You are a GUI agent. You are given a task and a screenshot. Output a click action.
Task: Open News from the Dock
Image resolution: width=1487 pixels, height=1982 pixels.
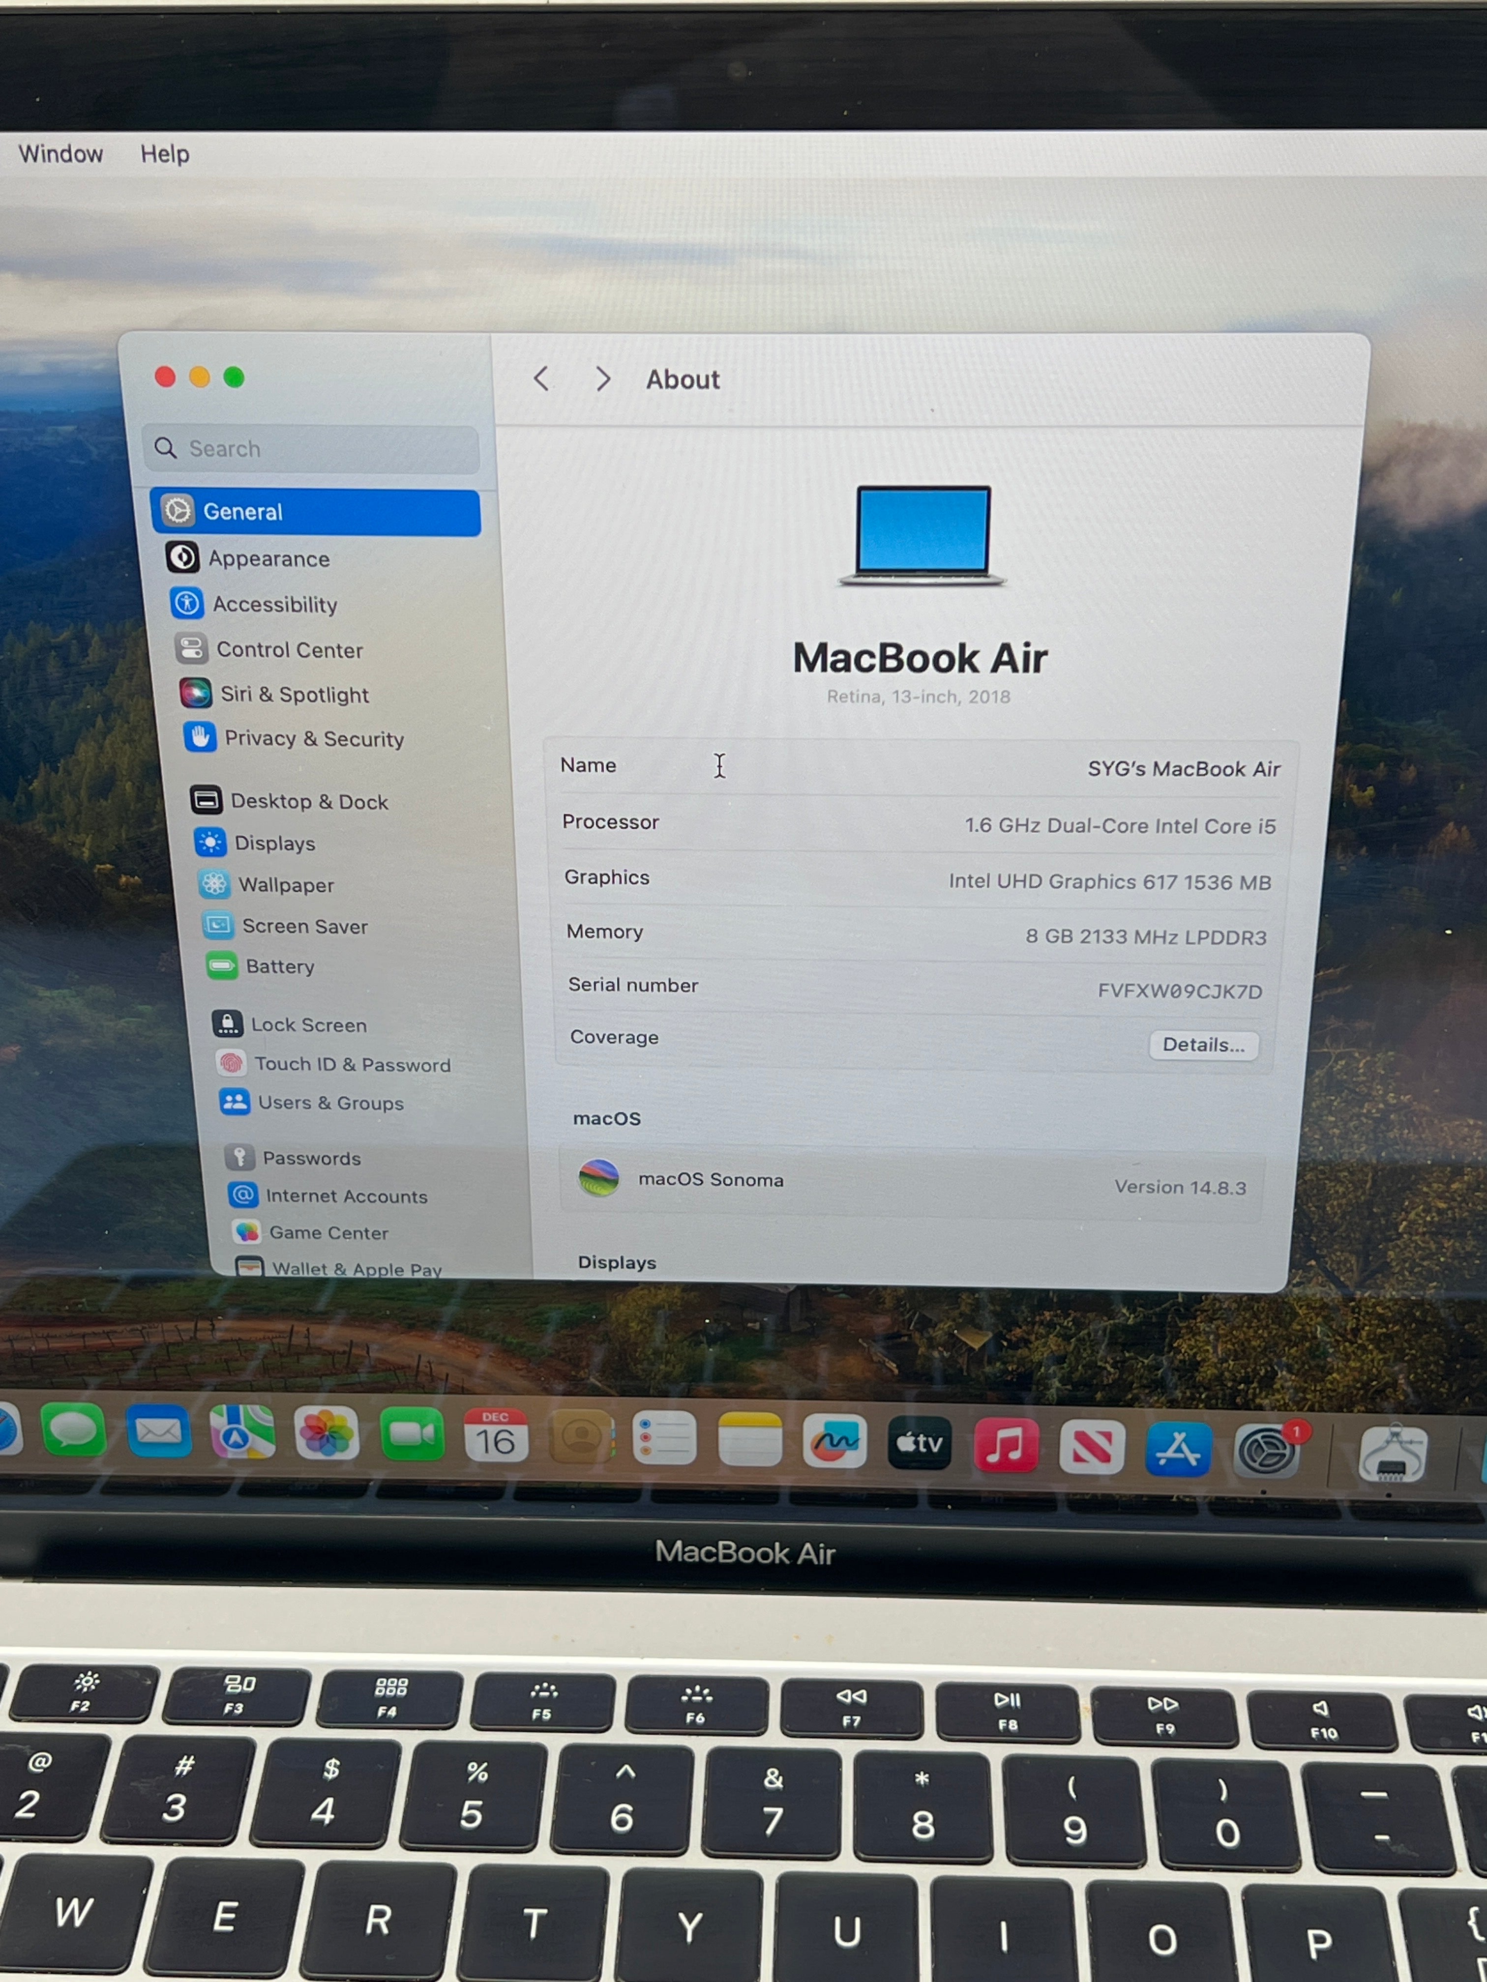pyautogui.click(x=1092, y=1447)
